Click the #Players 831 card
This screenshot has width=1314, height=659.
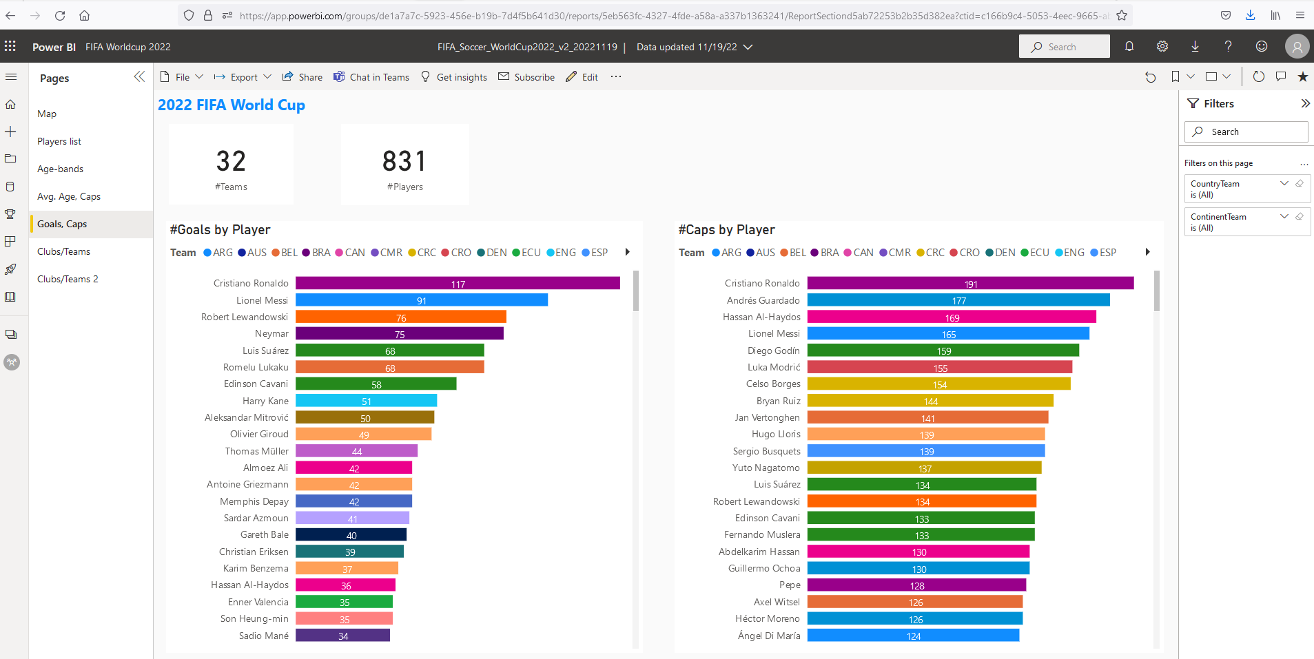tap(405, 164)
